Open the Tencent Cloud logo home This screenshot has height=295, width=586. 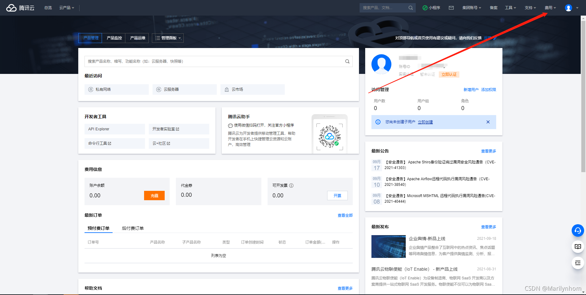click(20, 8)
